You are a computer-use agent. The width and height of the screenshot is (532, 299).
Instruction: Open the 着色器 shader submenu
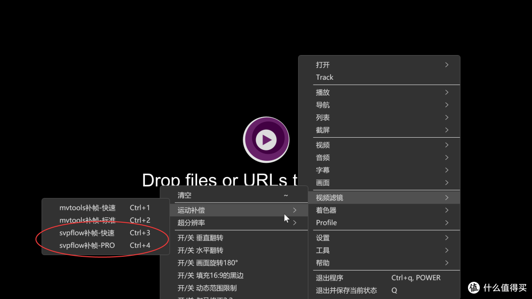pos(384,210)
